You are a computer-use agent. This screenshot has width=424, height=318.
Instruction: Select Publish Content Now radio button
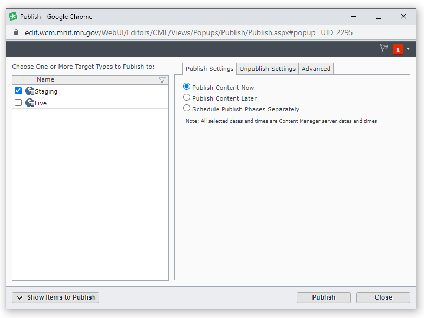(x=187, y=87)
